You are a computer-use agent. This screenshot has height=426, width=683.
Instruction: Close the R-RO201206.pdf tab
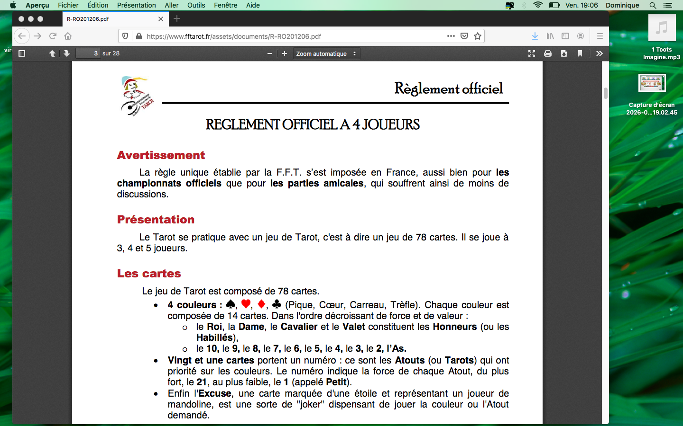(161, 19)
